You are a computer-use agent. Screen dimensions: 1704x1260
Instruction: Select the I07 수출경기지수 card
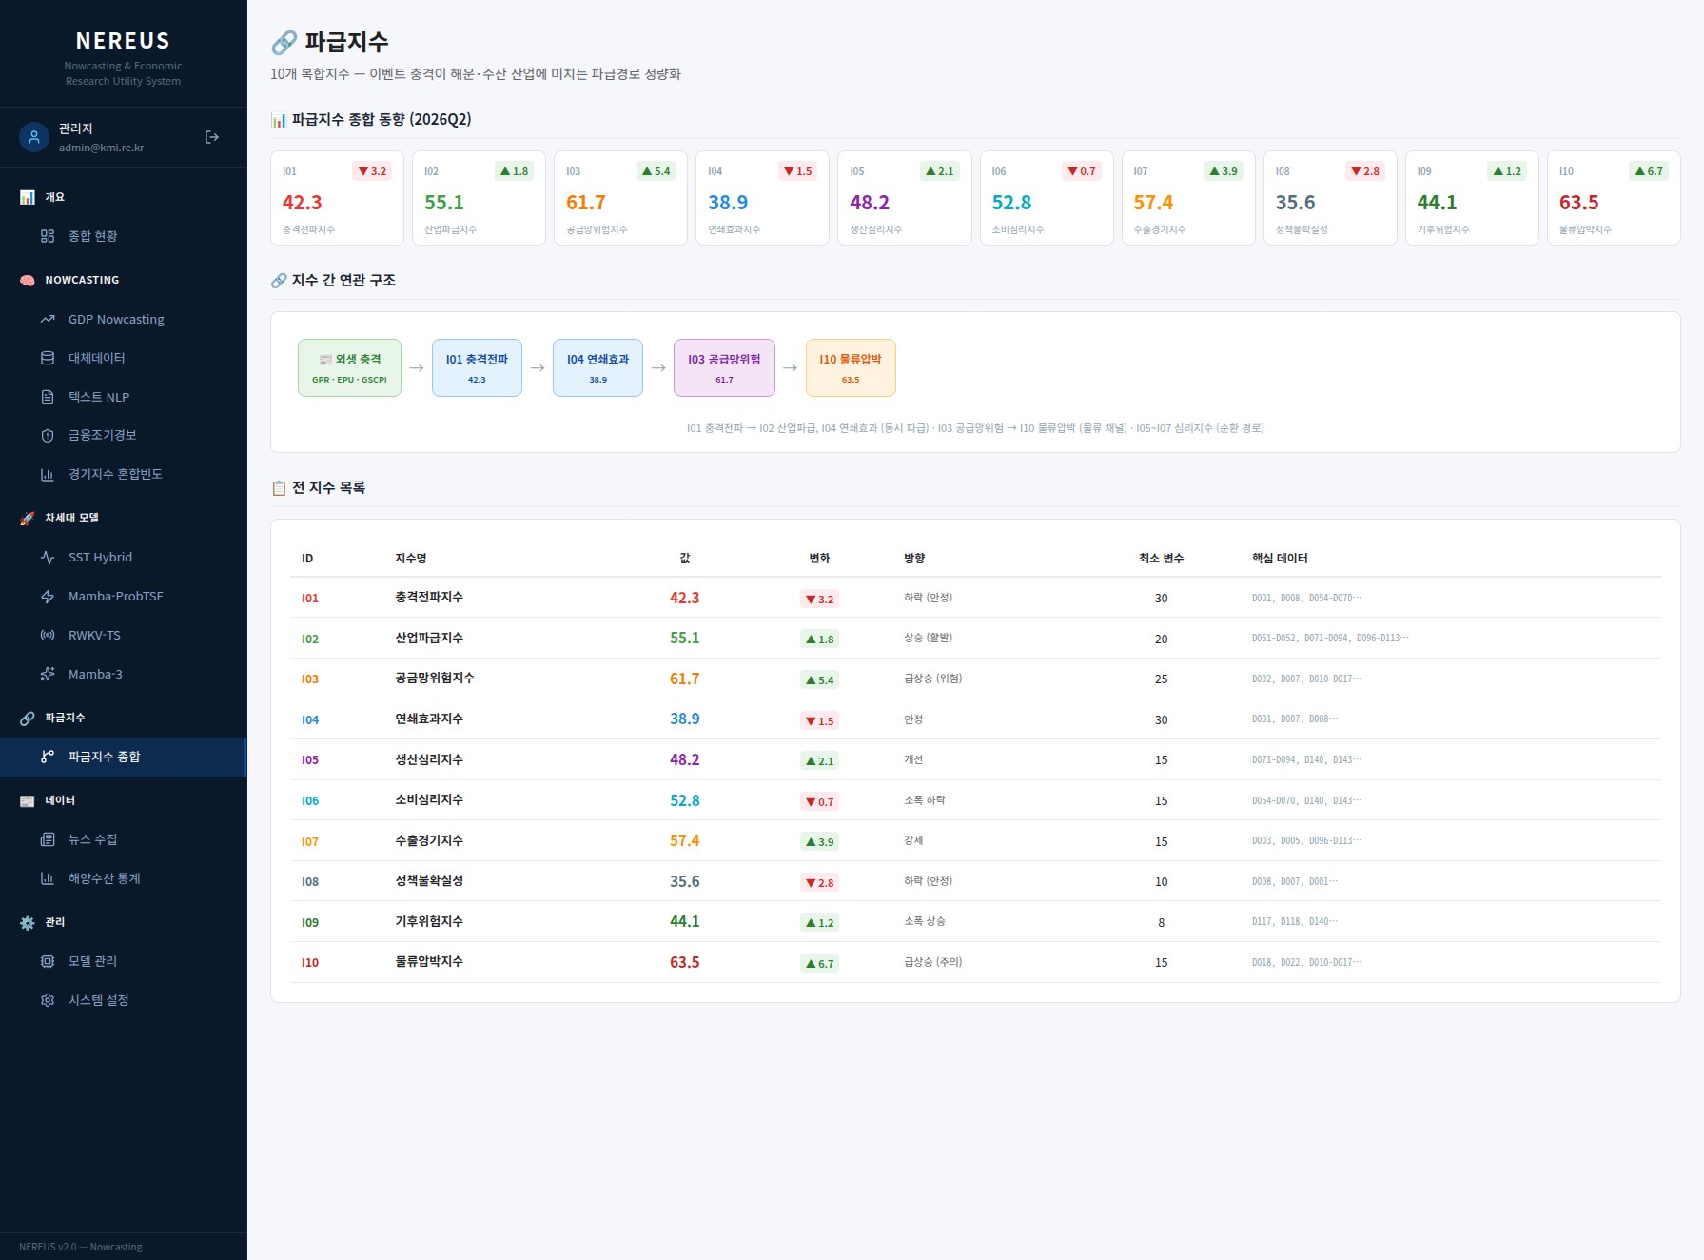pos(1188,198)
